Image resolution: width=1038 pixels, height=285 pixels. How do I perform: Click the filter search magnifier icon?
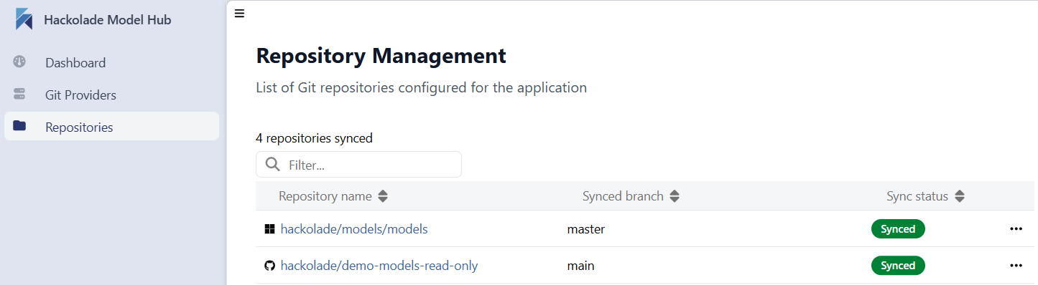(273, 165)
